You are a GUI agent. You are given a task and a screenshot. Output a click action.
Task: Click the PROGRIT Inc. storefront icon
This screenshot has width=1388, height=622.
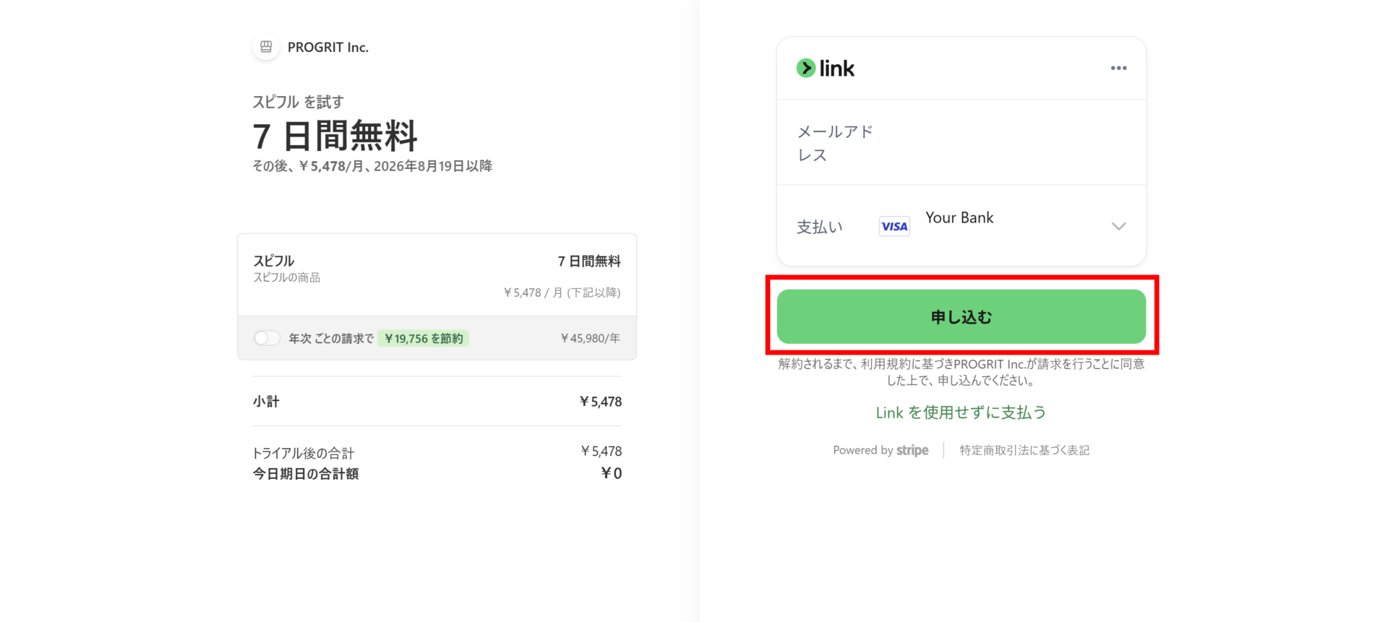point(266,47)
